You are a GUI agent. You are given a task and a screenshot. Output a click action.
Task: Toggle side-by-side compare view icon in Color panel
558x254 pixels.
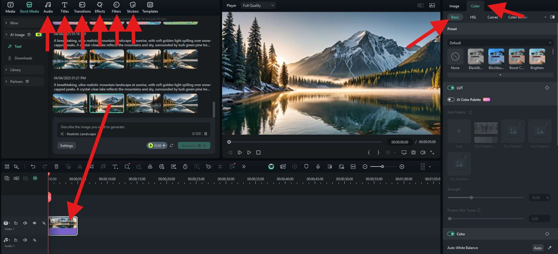[x=552, y=17]
